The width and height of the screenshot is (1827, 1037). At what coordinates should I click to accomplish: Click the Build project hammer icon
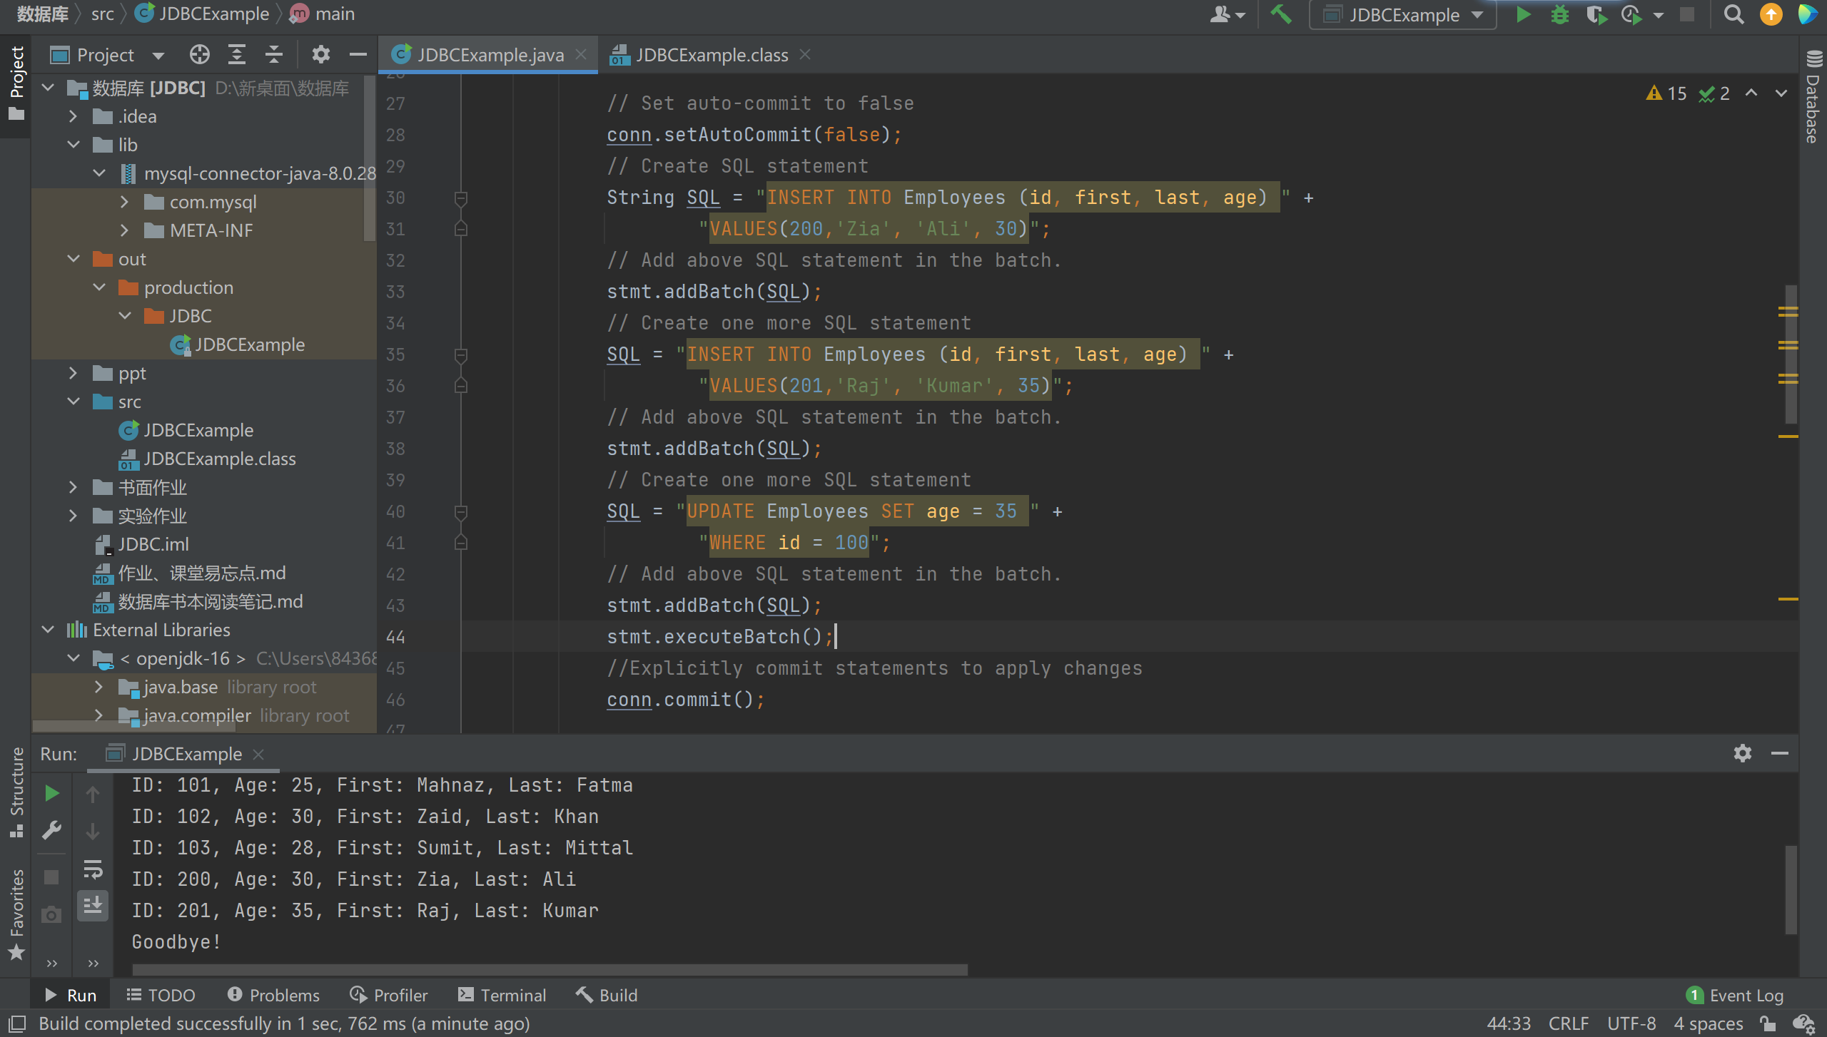[1281, 15]
